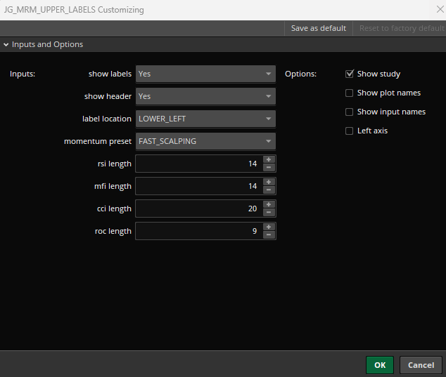Uncheck the Show study checkbox
Viewport: 446px width, 377px height.
tap(350, 74)
